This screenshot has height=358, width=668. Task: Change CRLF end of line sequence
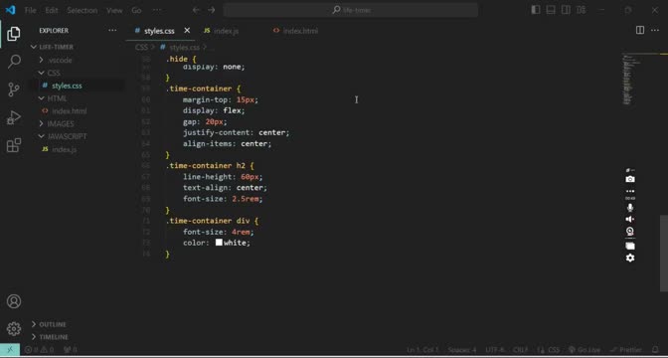click(x=520, y=350)
